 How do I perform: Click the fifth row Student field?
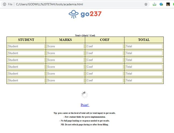pos(26,73)
